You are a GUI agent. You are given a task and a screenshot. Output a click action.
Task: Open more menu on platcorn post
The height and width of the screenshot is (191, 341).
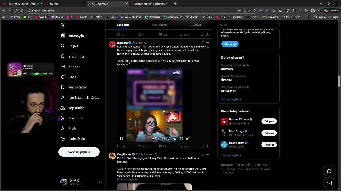coord(208,43)
